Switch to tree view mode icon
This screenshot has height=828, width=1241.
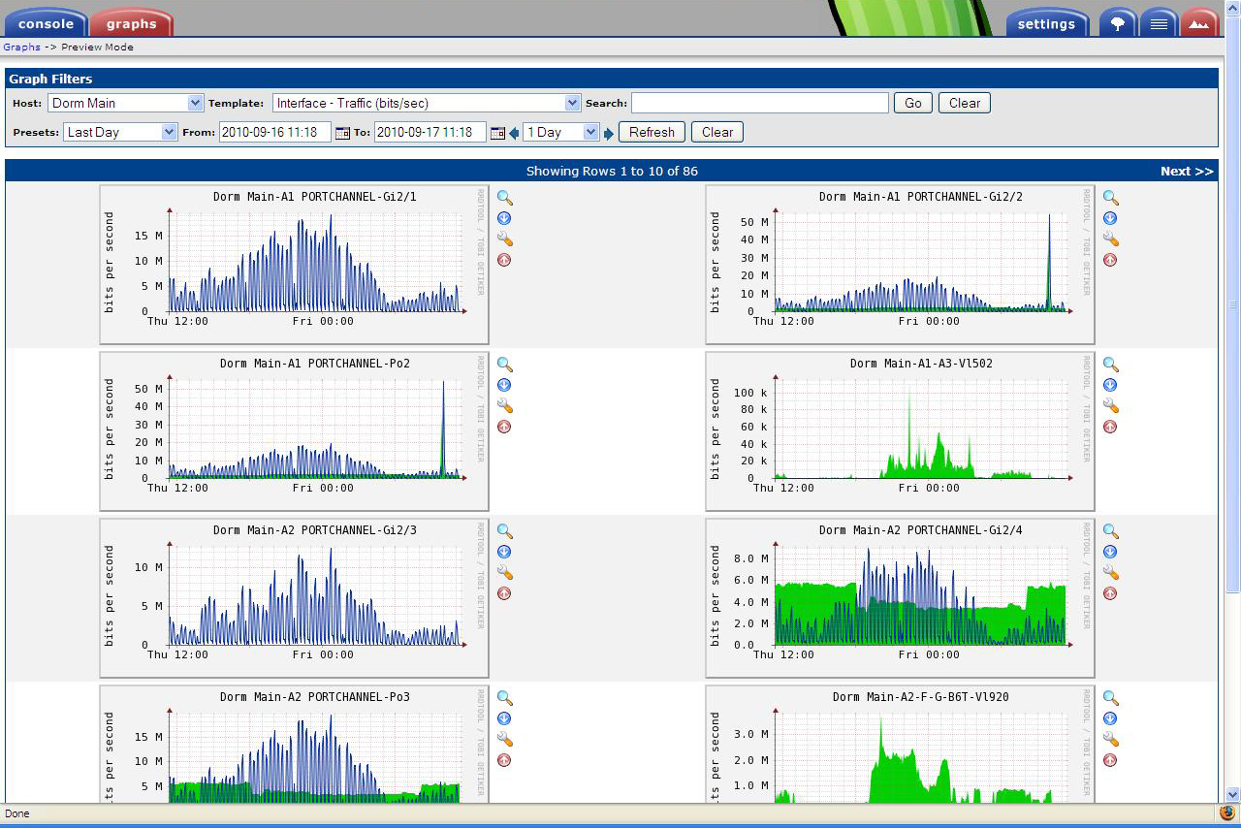pyautogui.click(x=1118, y=23)
